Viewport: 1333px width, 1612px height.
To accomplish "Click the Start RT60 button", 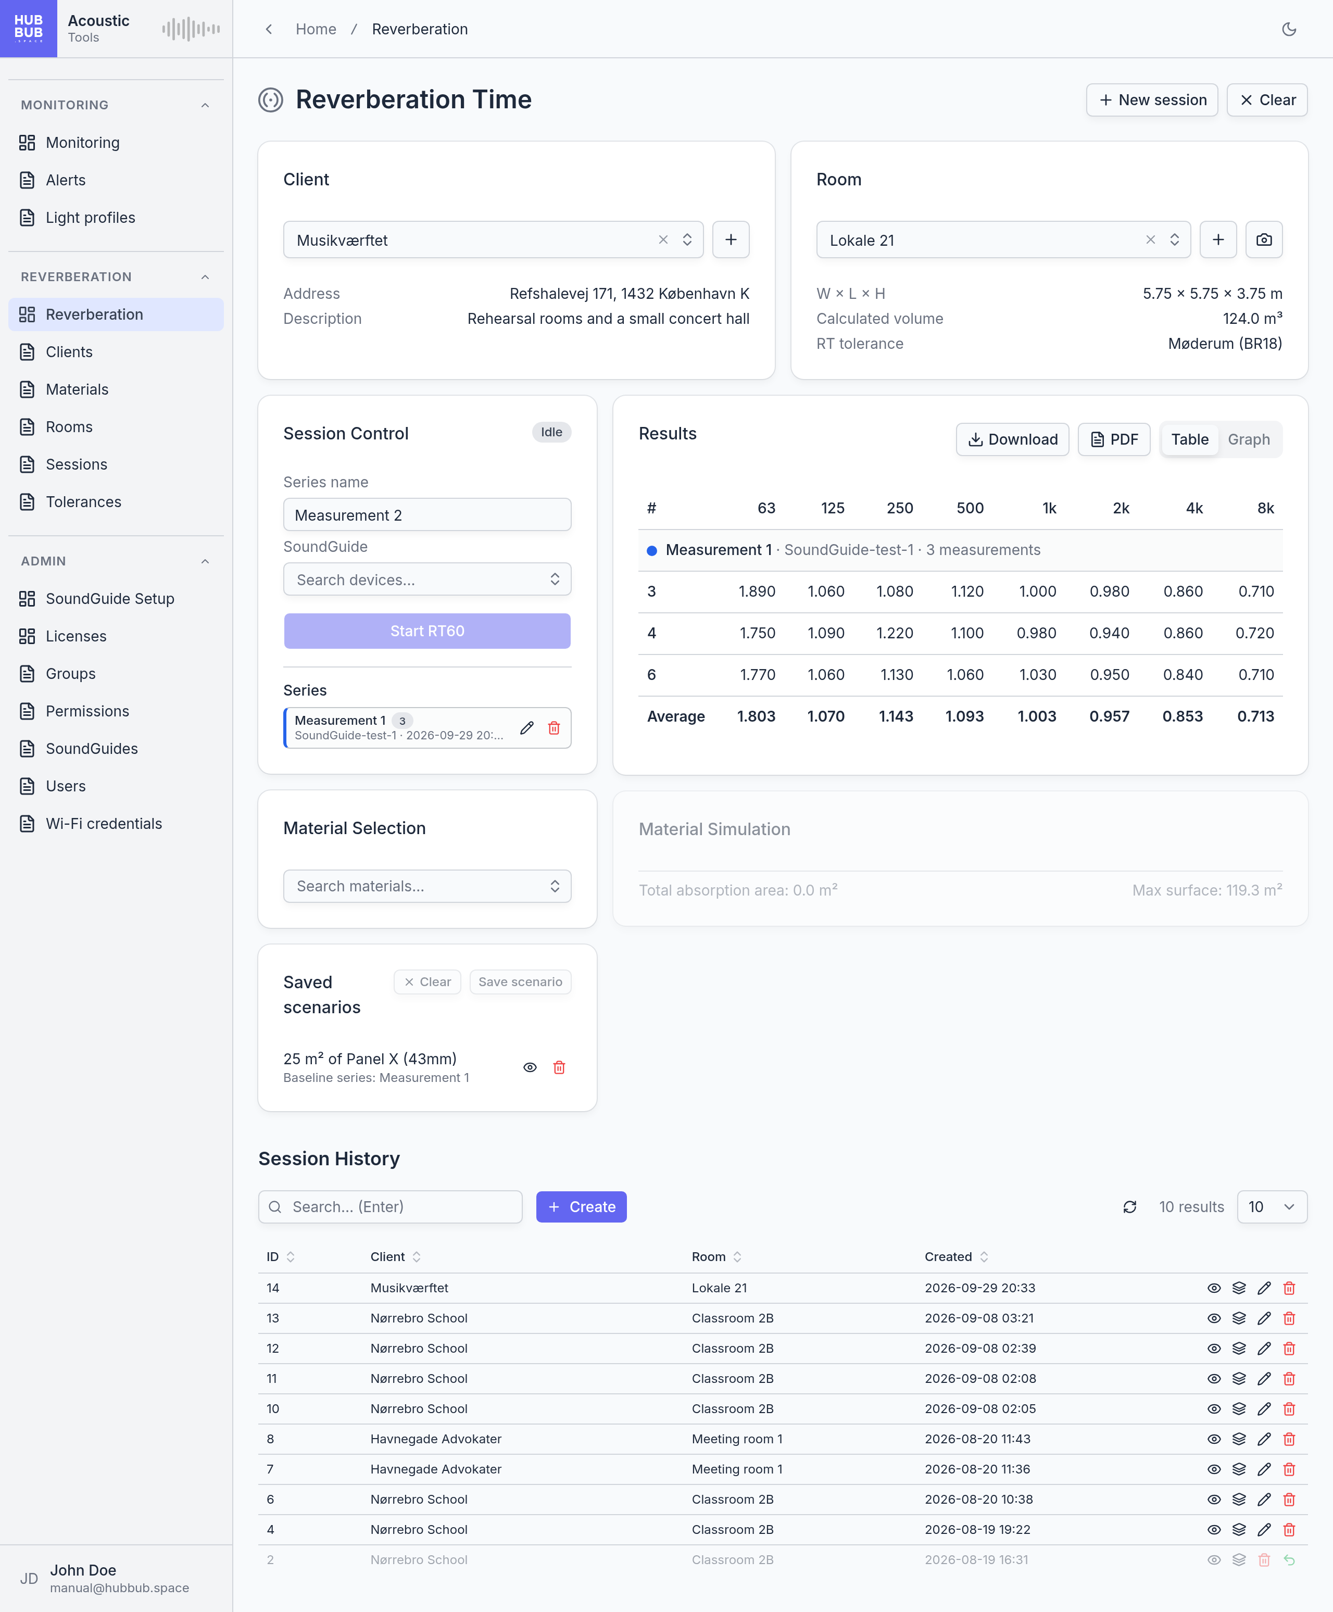I will click(427, 631).
